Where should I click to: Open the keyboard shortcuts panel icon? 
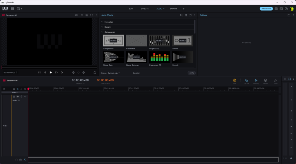tap(276, 9)
